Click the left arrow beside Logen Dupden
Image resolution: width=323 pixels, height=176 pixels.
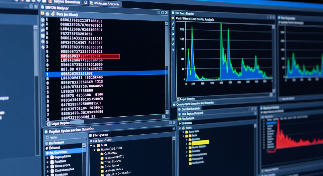(x=48, y=123)
